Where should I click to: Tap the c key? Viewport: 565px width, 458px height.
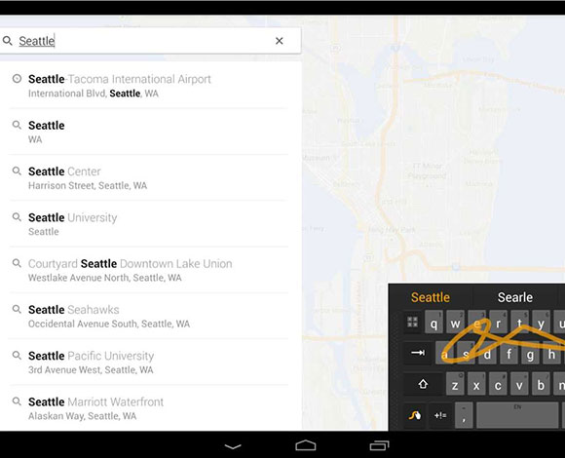[498, 384]
